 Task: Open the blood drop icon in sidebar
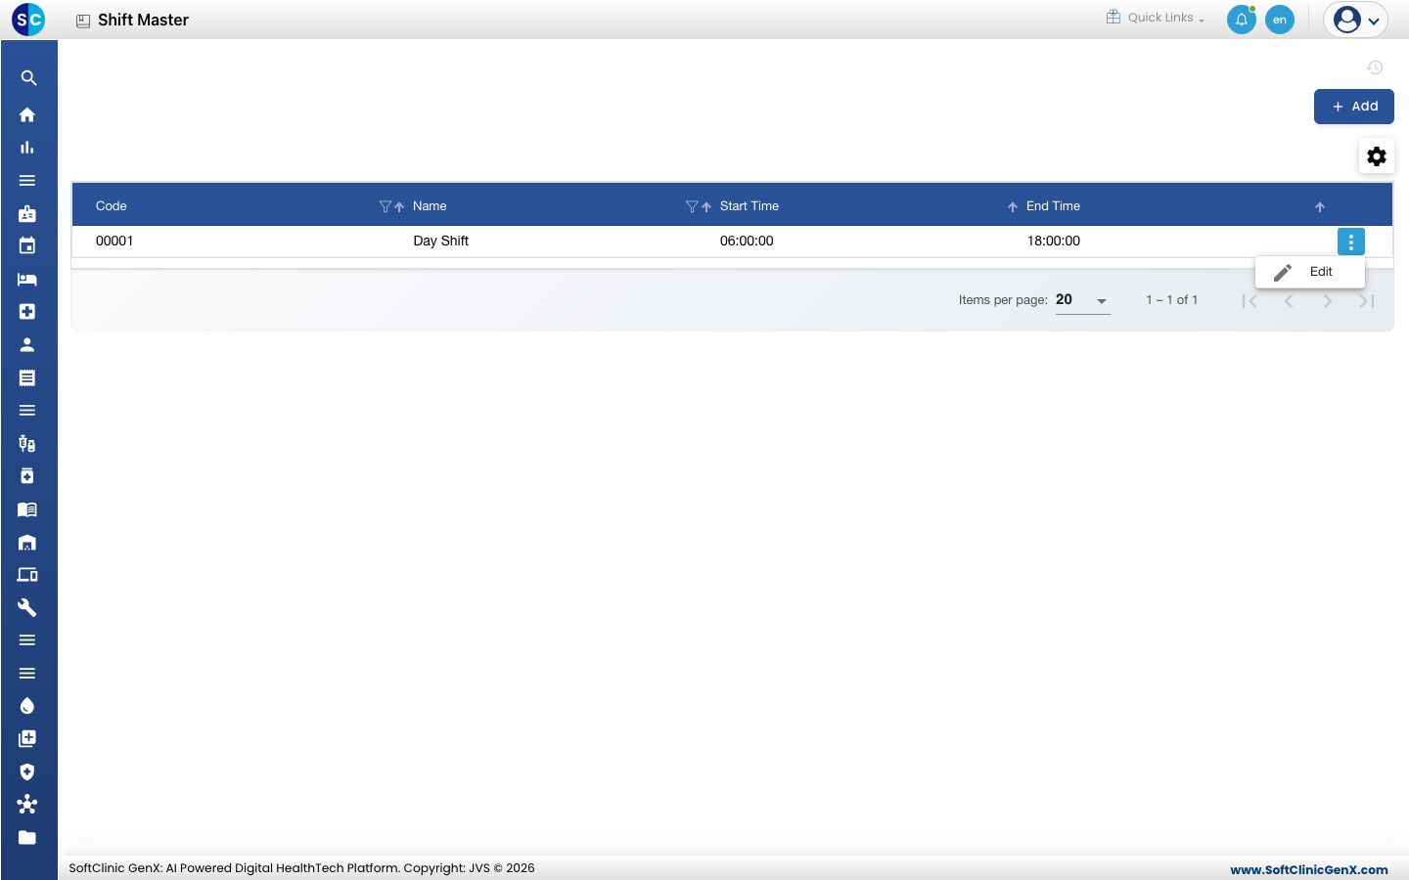point(27,706)
